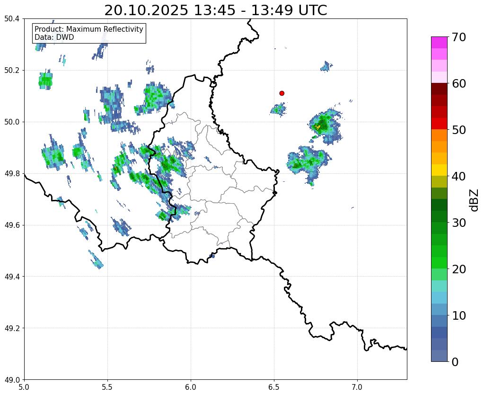The height and width of the screenshot is (395, 484).
Task: Click the latitude axis label '50.2'
Action: (12, 71)
